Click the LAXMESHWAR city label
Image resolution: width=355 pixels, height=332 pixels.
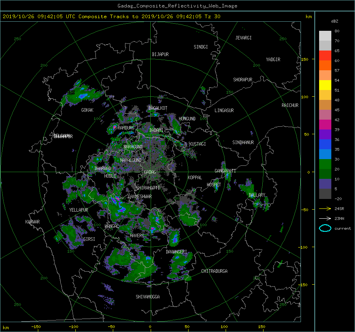pos(140,197)
